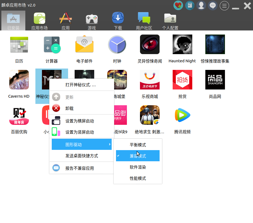253x223 pixels.
Task: Select 平衡模式 balanced graphics mode
Action: (138, 145)
